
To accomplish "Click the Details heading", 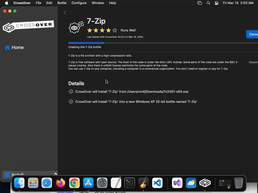I will (x=76, y=83).
